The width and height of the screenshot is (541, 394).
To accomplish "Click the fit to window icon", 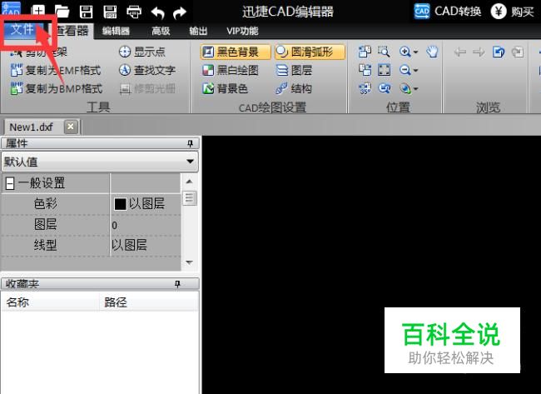I will point(384,70).
